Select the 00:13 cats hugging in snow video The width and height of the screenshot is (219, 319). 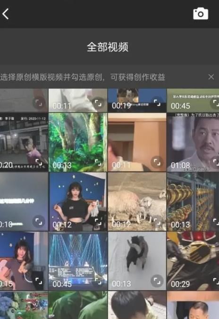pyautogui.click(x=137, y=261)
